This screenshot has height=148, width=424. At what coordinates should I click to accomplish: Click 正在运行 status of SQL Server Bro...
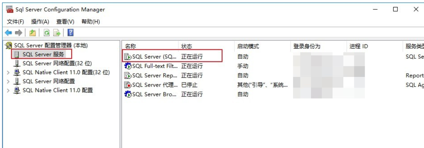tap(192, 94)
